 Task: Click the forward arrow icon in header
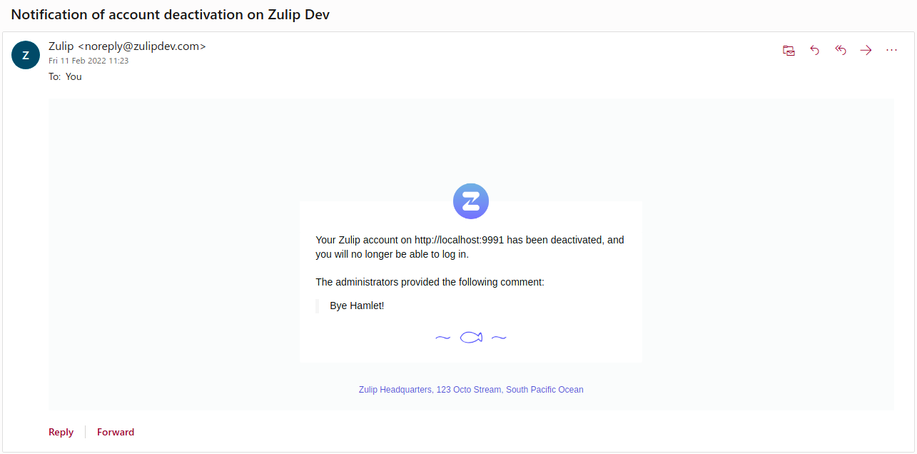point(866,50)
